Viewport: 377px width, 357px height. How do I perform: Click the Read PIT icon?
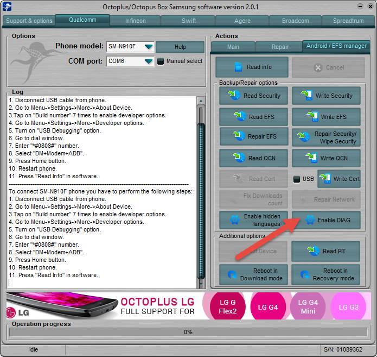(x=313, y=251)
